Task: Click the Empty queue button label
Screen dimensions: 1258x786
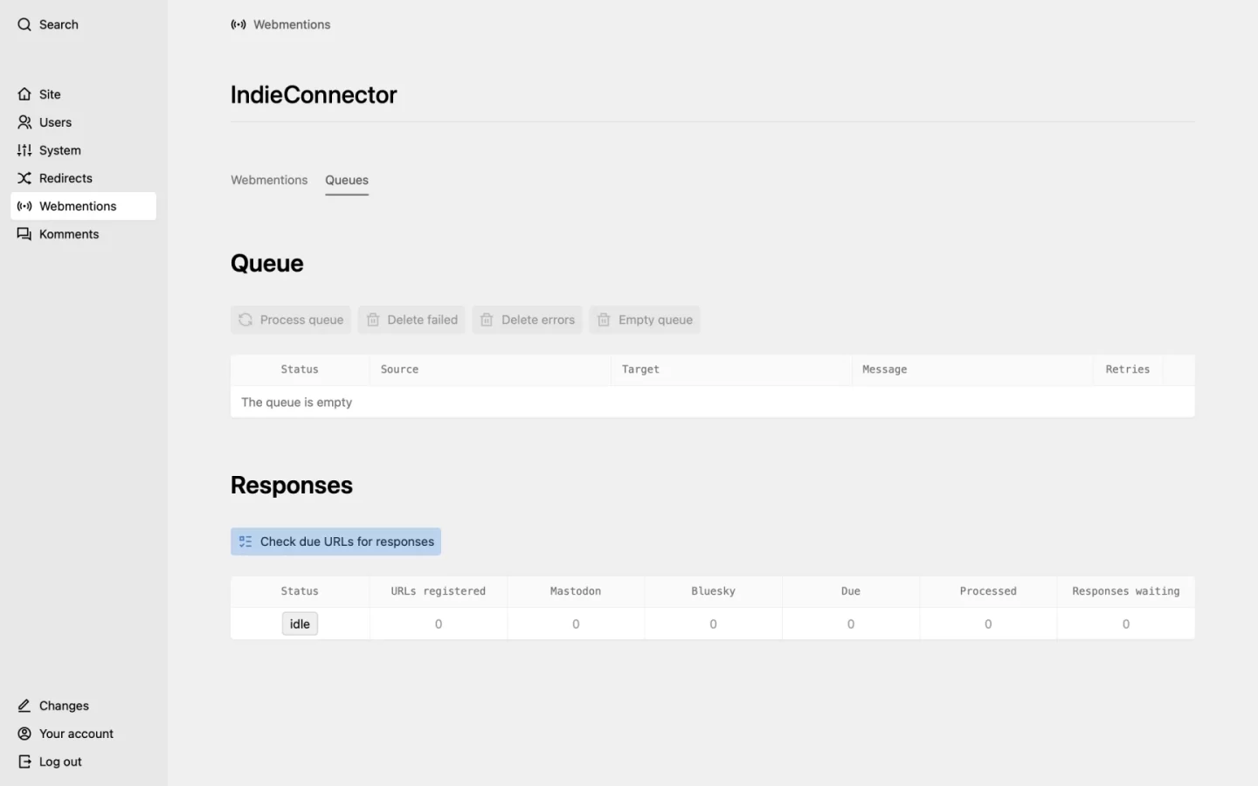Action: coord(655,320)
